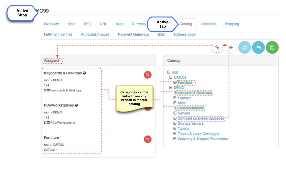Click the plus add category button
Viewport: 286px width, 173px height.
pos(231,48)
